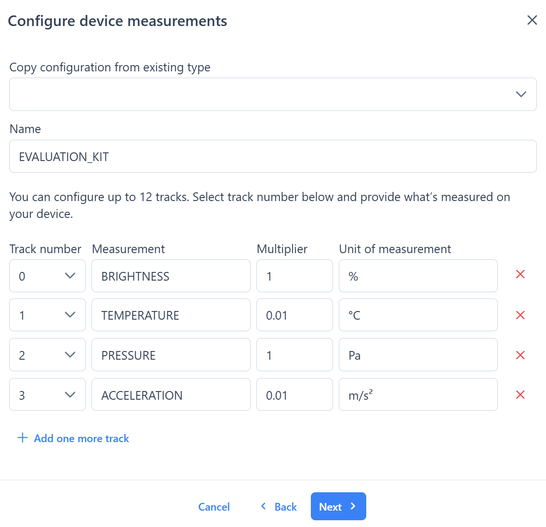
Task: Click the plus icon beside Add one more track
Action: point(22,438)
